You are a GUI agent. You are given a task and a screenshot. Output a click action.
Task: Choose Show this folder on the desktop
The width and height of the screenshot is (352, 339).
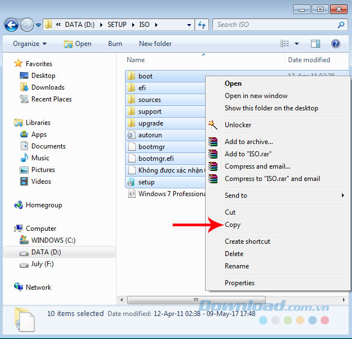[271, 108]
